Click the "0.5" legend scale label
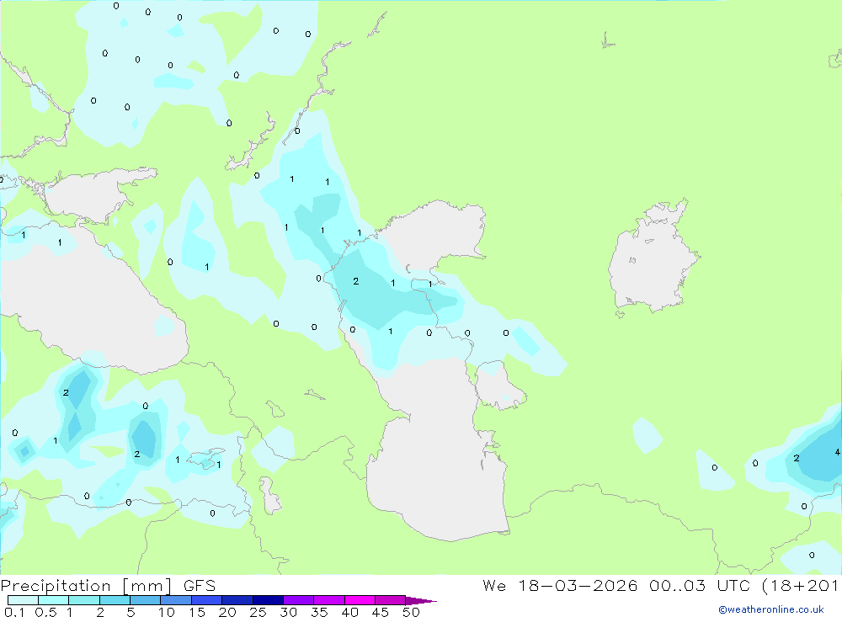 [x=45, y=612]
